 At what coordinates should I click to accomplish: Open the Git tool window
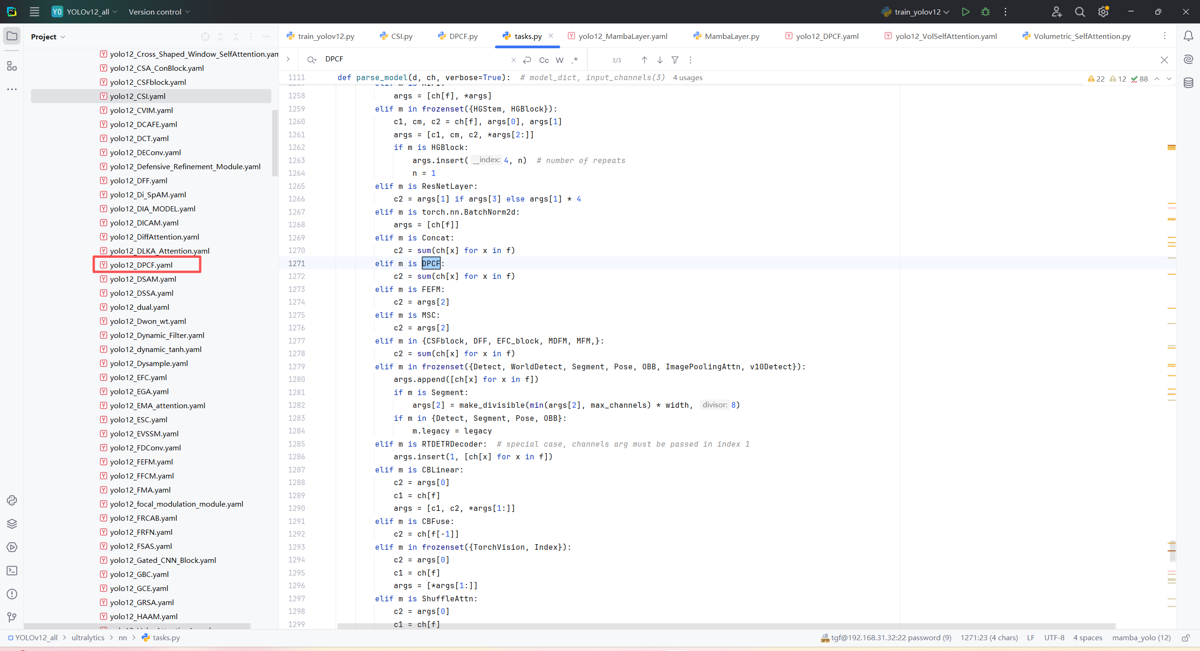(12, 617)
